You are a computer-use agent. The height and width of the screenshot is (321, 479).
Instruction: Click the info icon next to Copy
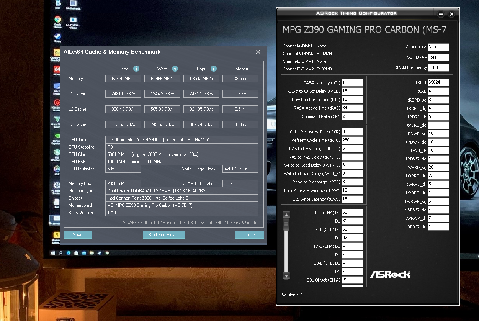point(214,69)
